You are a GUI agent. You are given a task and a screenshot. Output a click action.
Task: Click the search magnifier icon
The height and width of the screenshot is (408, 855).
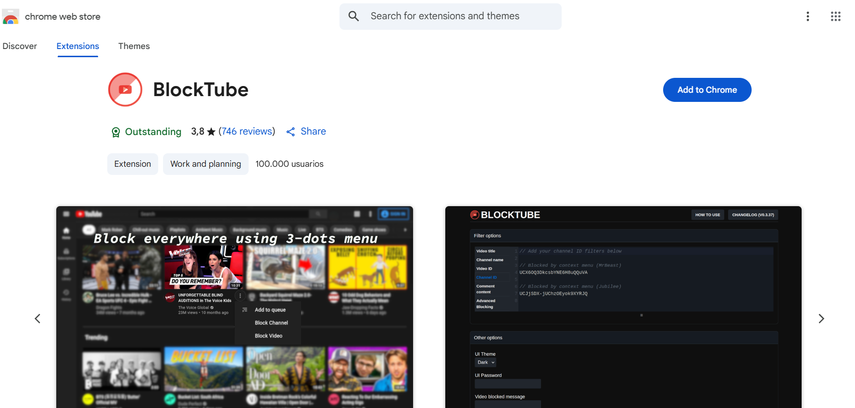353,16
